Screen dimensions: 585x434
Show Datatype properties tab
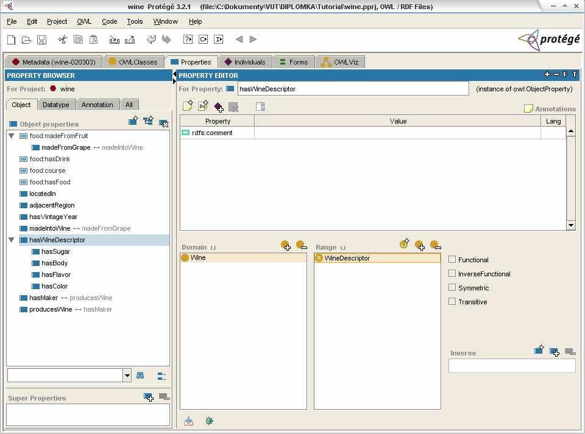pos(56,105)
